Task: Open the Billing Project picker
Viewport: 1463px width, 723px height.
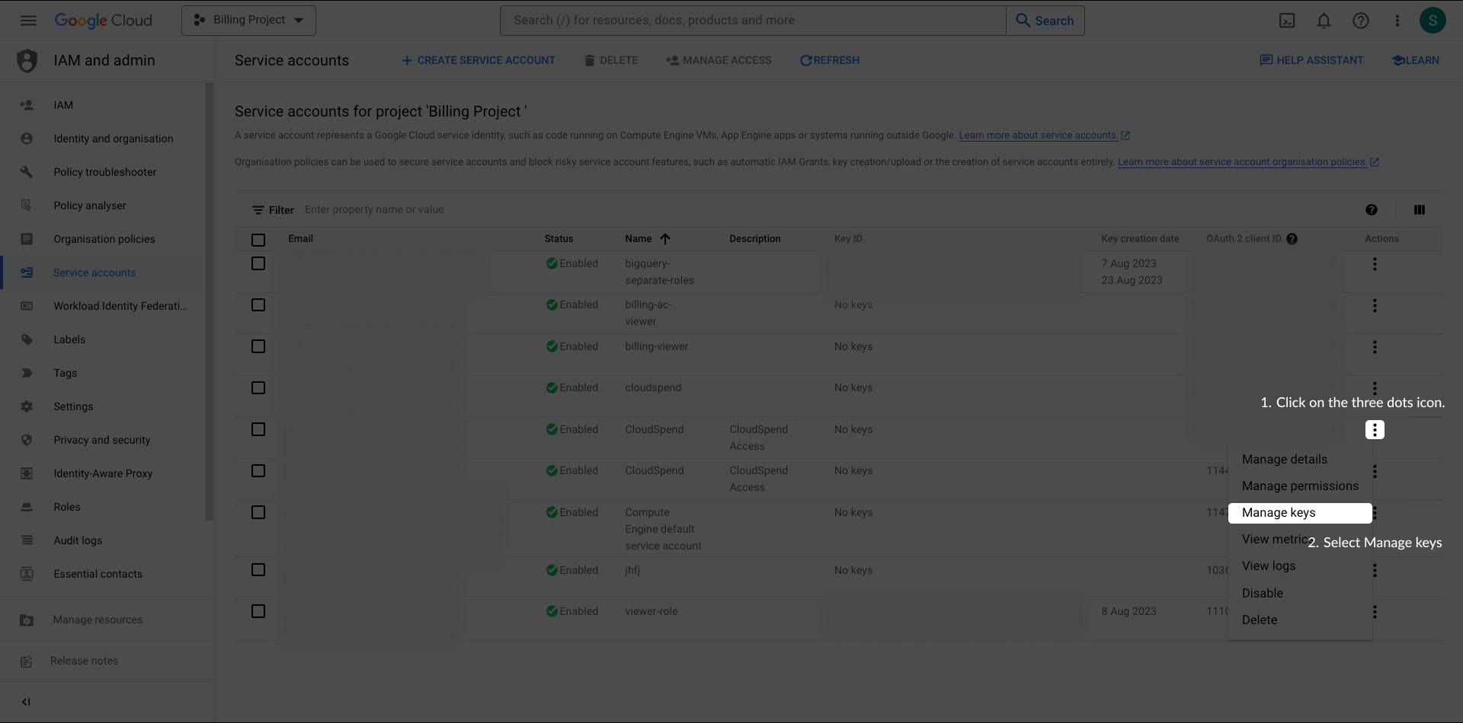Action: [248, 21]
